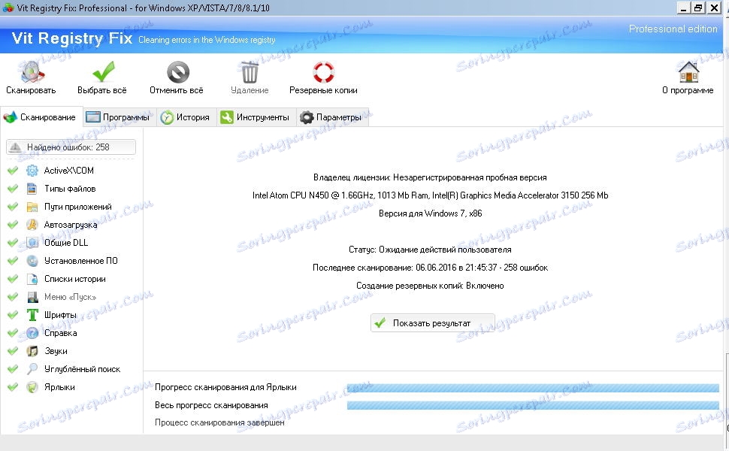Click the Professional edition label

pyautogui.click(x=673, y=29)
